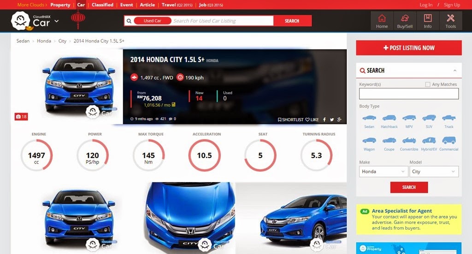Image resolution: width=472 pixels, height=254 pixels.
Task: Click the engine icon beside 1,497 cc
Action: [x=134, y=77]
